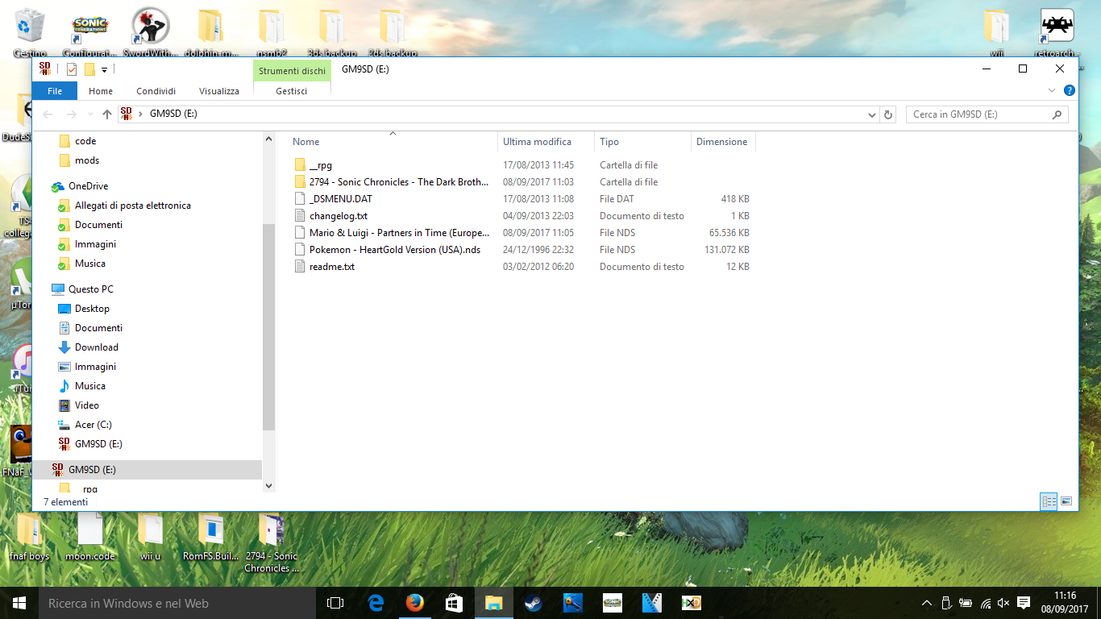The image size is (1101, 619).
Task: Open the Windows Store from the taskbar
Action: [x=454, y=603]
